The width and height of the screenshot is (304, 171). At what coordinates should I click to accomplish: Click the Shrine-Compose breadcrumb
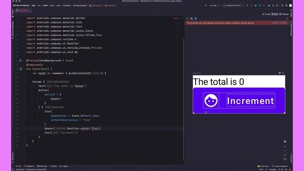(21, 5)
